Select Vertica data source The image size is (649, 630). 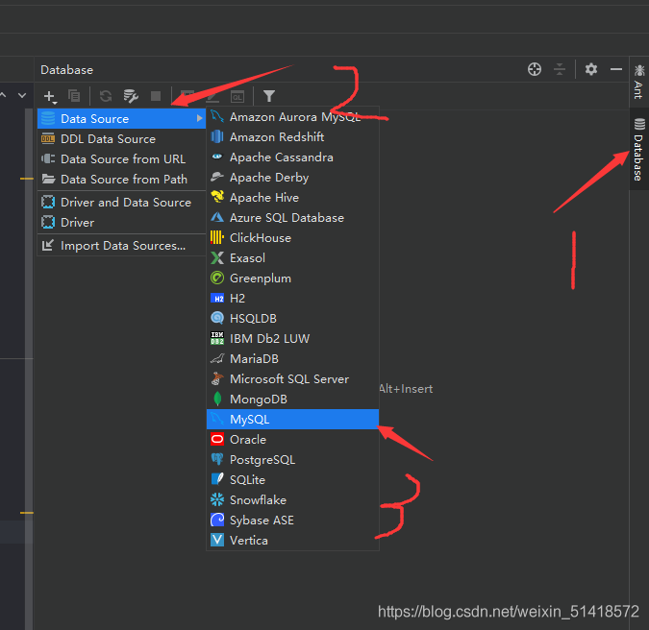[x=292, y=541]
